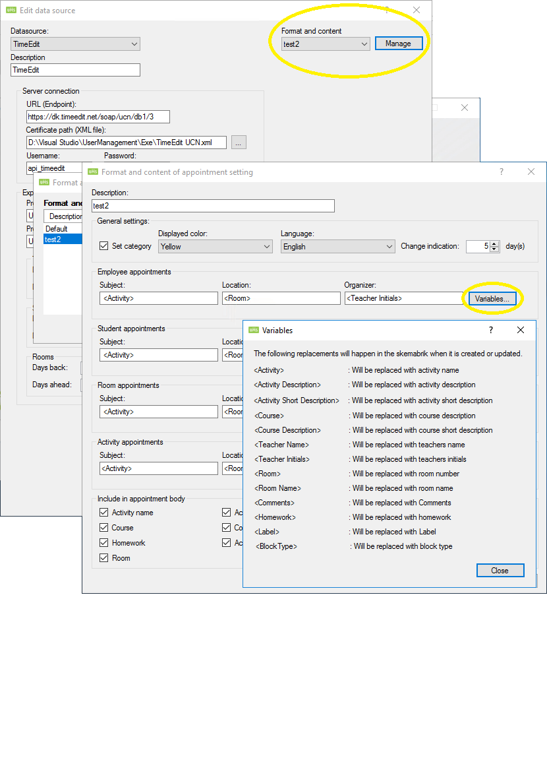
Task: Expand the Format and content test2 dropdown
Action: click(x=325, y=44)
